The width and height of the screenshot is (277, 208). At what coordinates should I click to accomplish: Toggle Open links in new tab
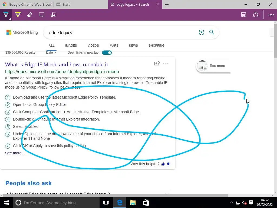coord(107,53)
